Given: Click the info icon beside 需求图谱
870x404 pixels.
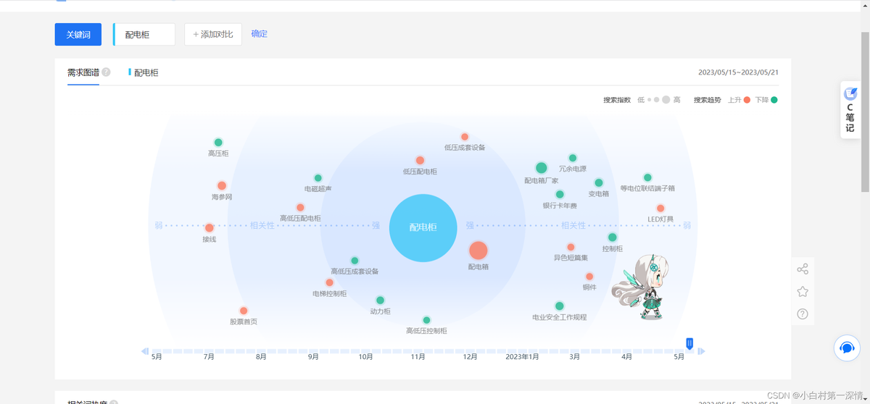Looking at the screenshot, I should pyautogui.click(x=107, y=72).
